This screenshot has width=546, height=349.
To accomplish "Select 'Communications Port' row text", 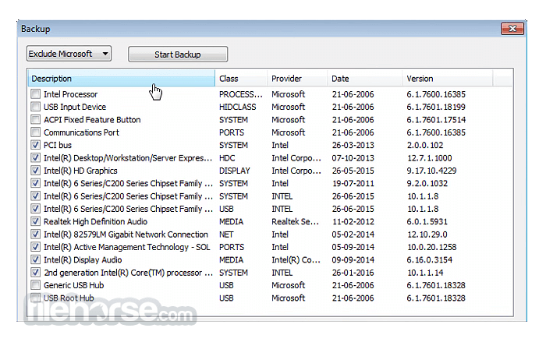I will [81, 132].
